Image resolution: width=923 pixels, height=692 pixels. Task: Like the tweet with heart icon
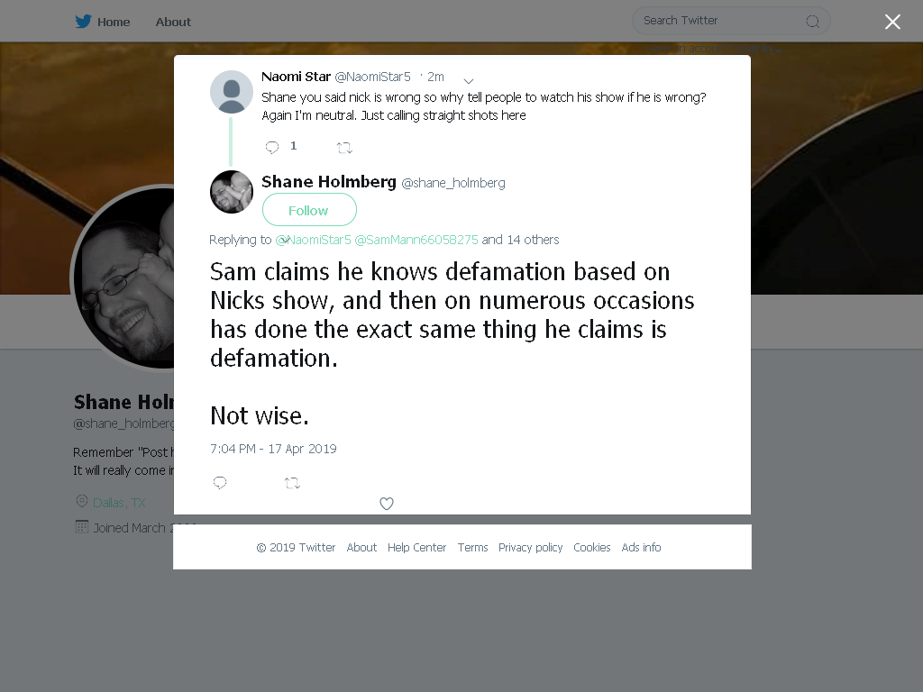(386, 504)
